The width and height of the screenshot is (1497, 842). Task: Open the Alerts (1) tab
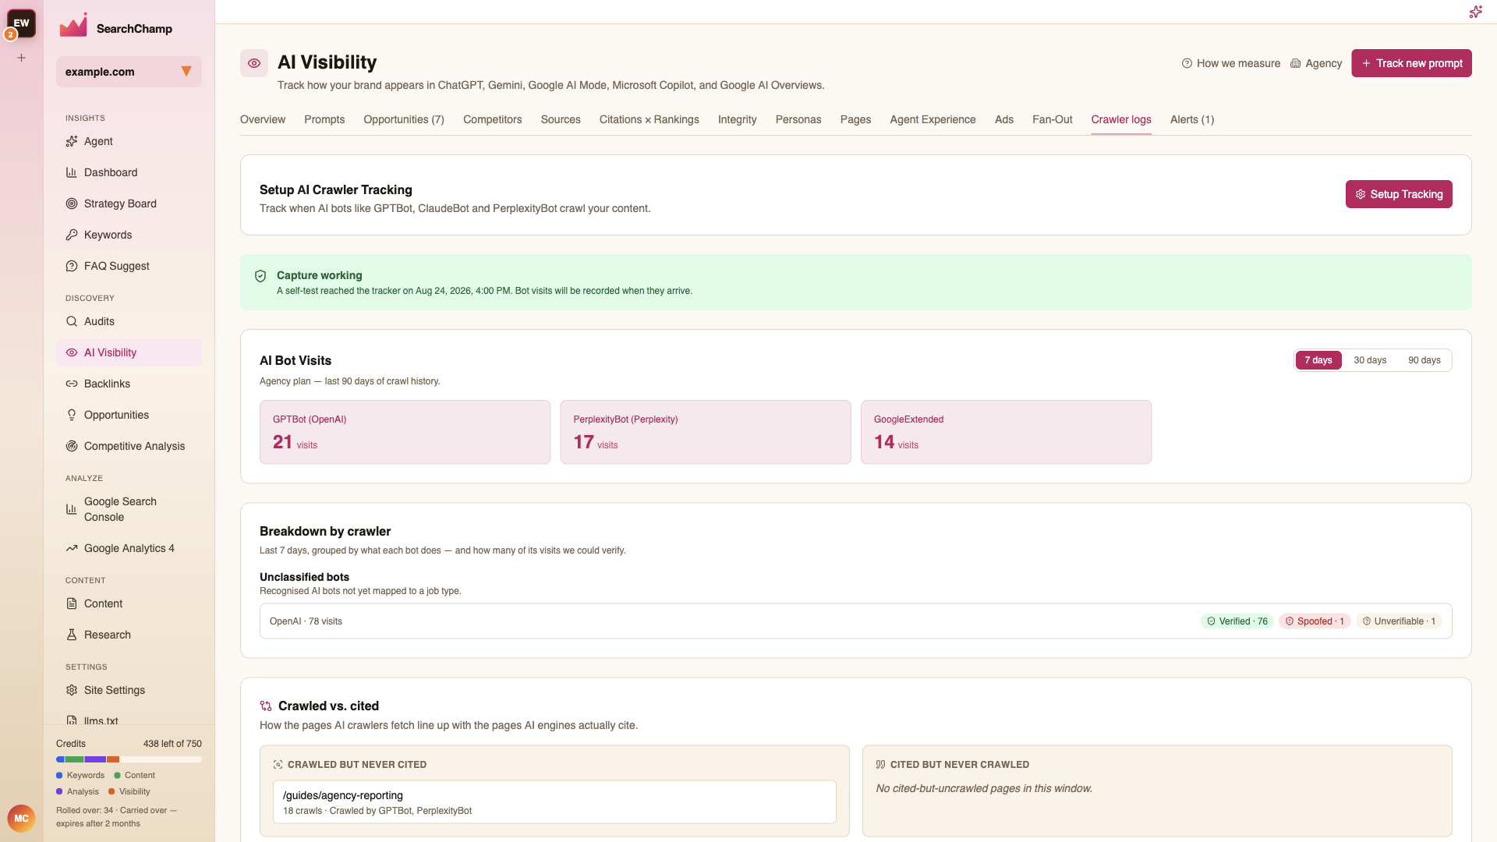pyautogui.click(x=1192, y=119)
